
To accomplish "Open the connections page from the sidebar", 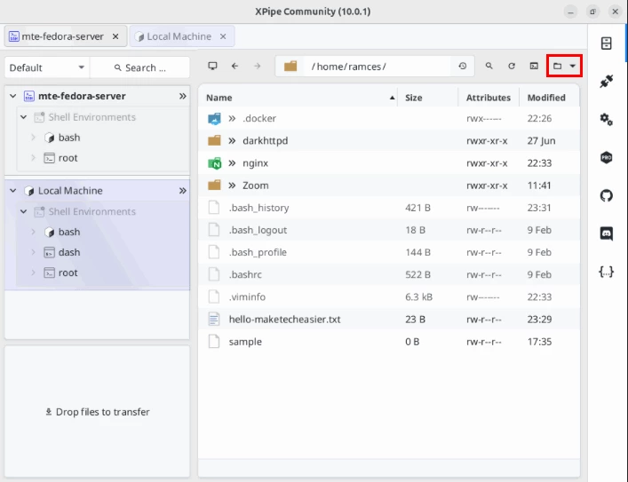I will click(x=607, y=43).
